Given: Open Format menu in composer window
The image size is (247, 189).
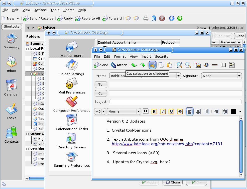Looking at the screenshot, I should 120,57.
